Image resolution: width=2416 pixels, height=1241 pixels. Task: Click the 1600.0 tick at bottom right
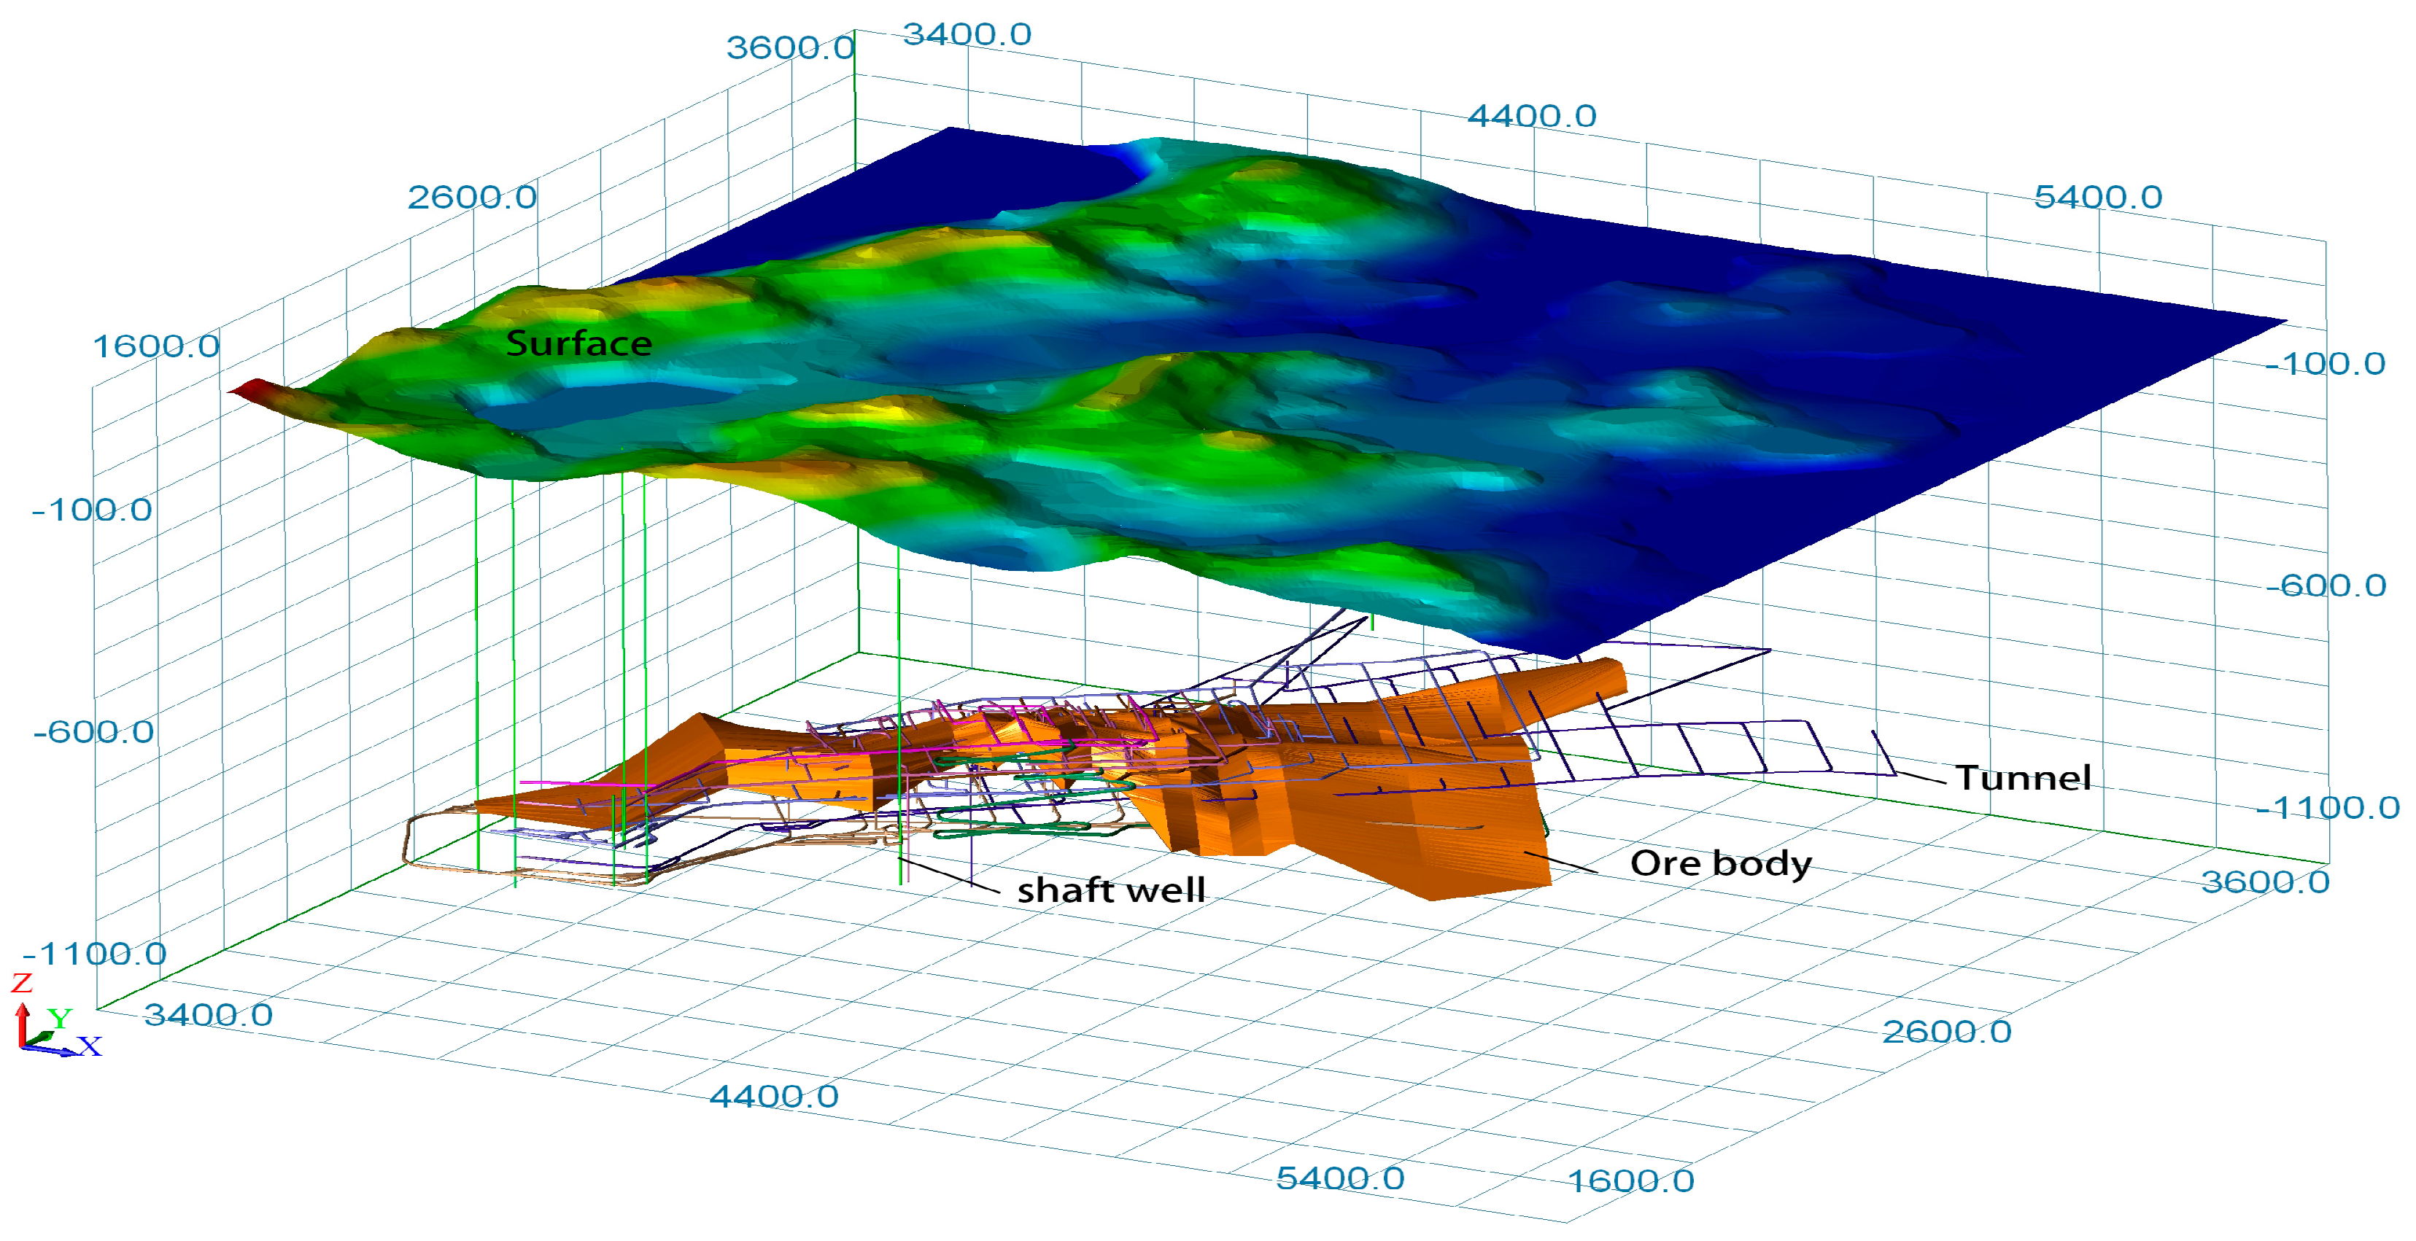click(1631, 1182)
